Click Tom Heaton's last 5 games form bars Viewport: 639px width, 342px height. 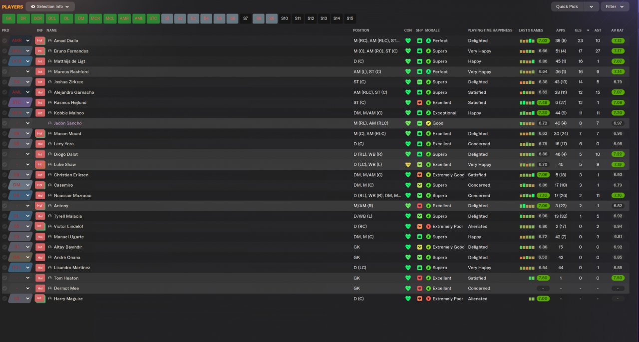[x=532, y=278]
